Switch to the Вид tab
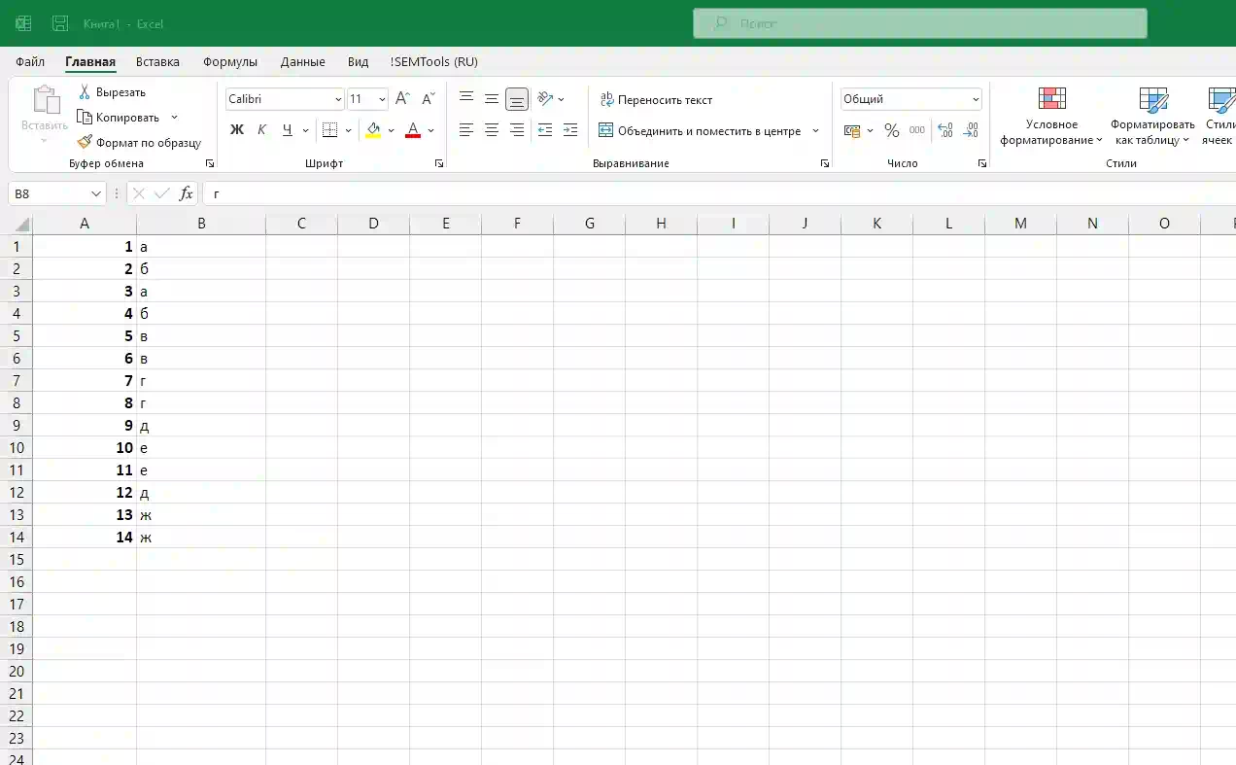Viewport: 1236px width, 765px height. pos(359,61)
